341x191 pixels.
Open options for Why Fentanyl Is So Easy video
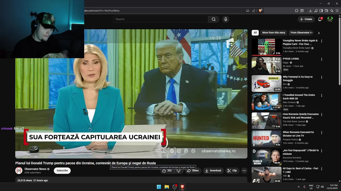(x=322, y=77)
